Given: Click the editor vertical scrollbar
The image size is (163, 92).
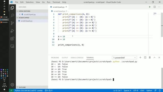Looking at the screenshot, I should 162,25.
